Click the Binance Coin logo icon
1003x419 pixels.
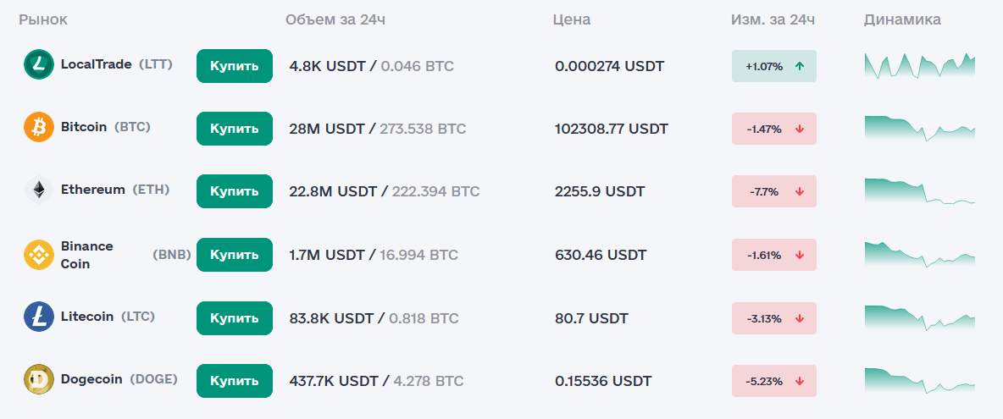click(x=39, y=255)
